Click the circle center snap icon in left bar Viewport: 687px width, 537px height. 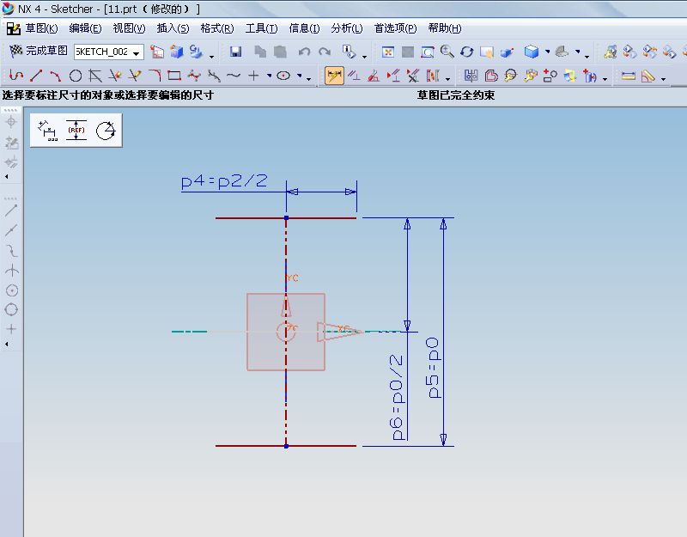[11, 290]
